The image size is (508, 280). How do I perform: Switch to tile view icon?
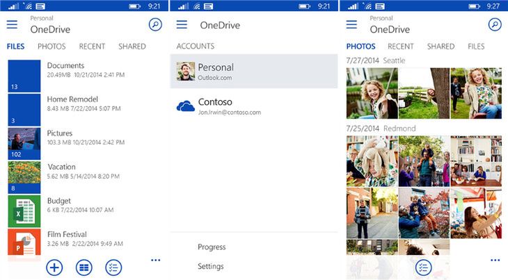tap(84, 267)
